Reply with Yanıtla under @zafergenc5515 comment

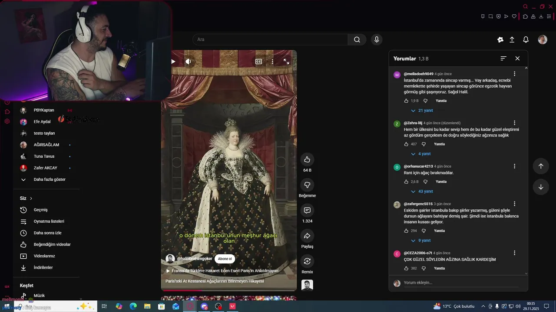(x=439, y=231)
